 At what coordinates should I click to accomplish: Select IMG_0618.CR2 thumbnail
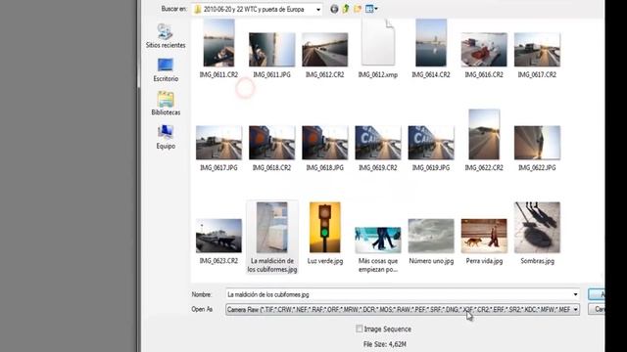(272, 143)
